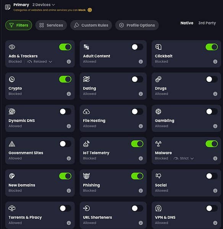Open the Profile Options tab

[137, 25]
